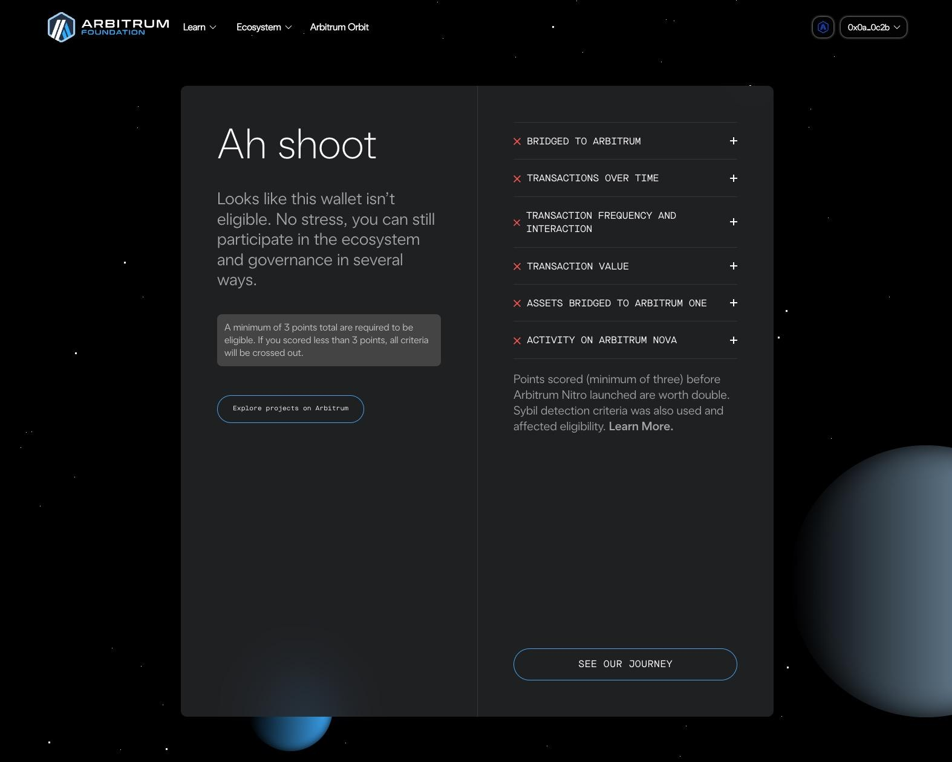Image resolution: width=952 pixels, height=762 pixels.
Task: Click Explore projects on Arbitrum button
Action: [x=290, y=409]
